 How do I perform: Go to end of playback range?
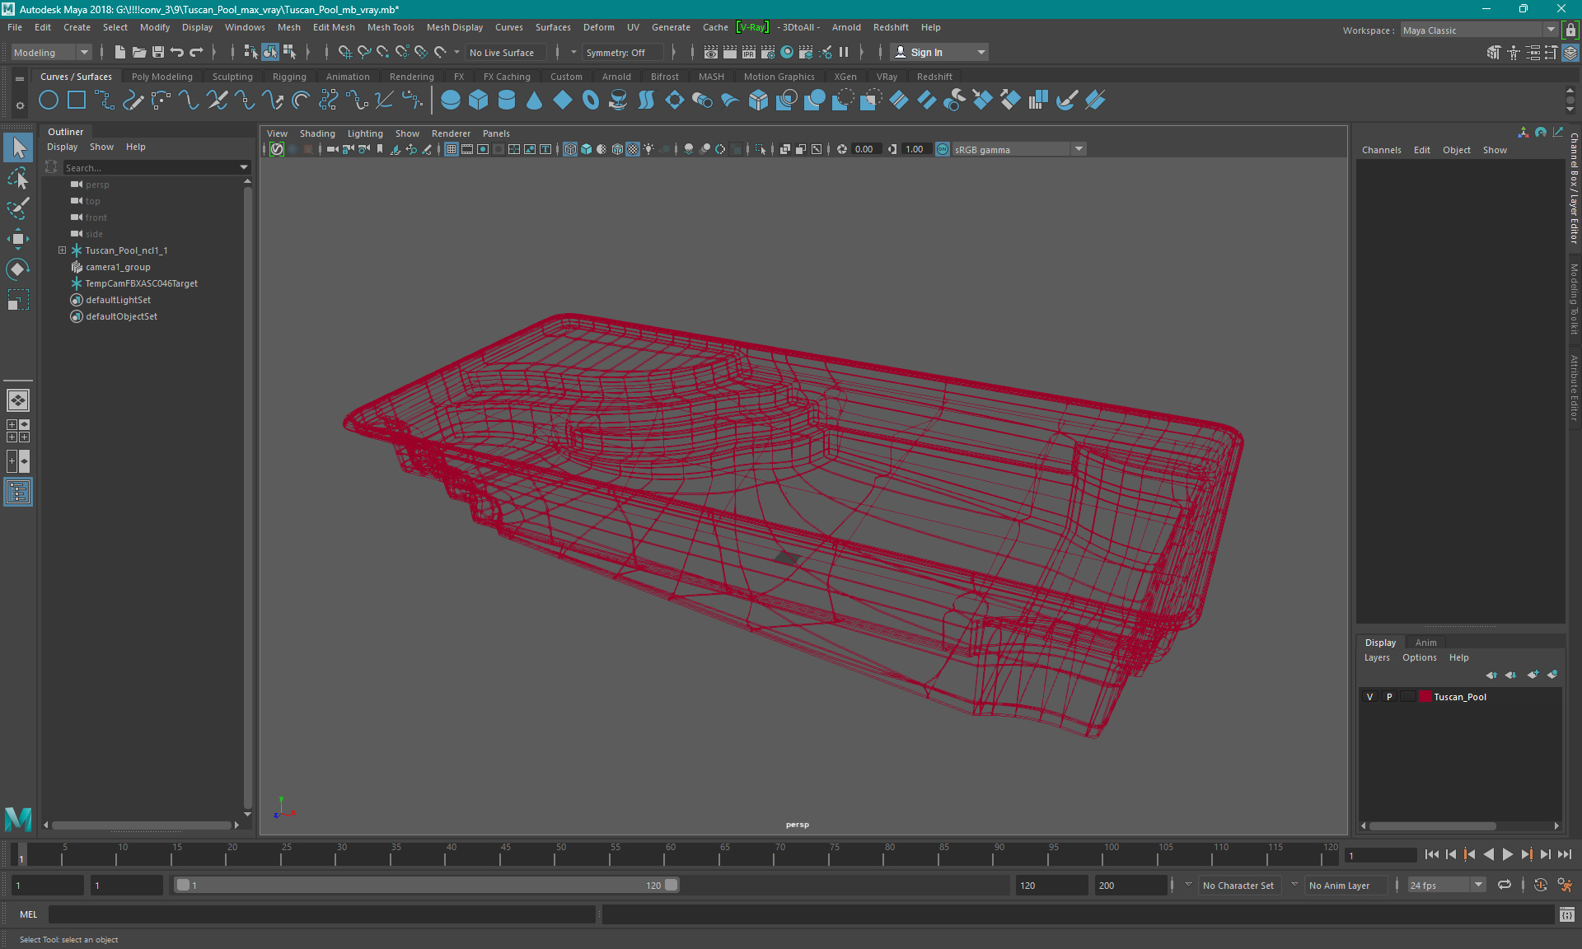tap(1564, 854)
